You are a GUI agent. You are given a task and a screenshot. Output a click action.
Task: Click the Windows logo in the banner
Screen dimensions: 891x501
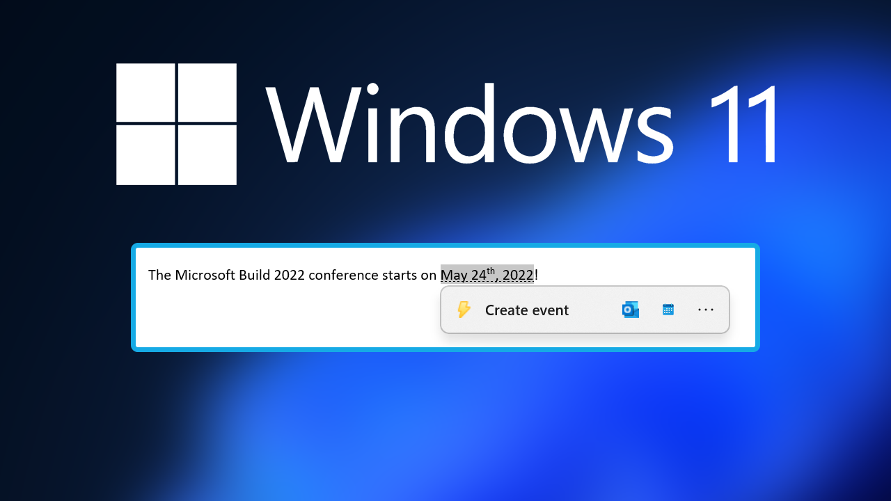tap(176, 124)
